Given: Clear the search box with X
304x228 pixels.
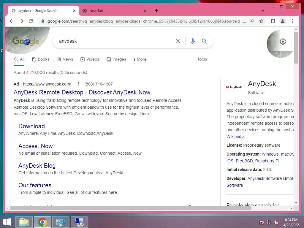Looking at the screenshot, I should click(x=178, y=41).
